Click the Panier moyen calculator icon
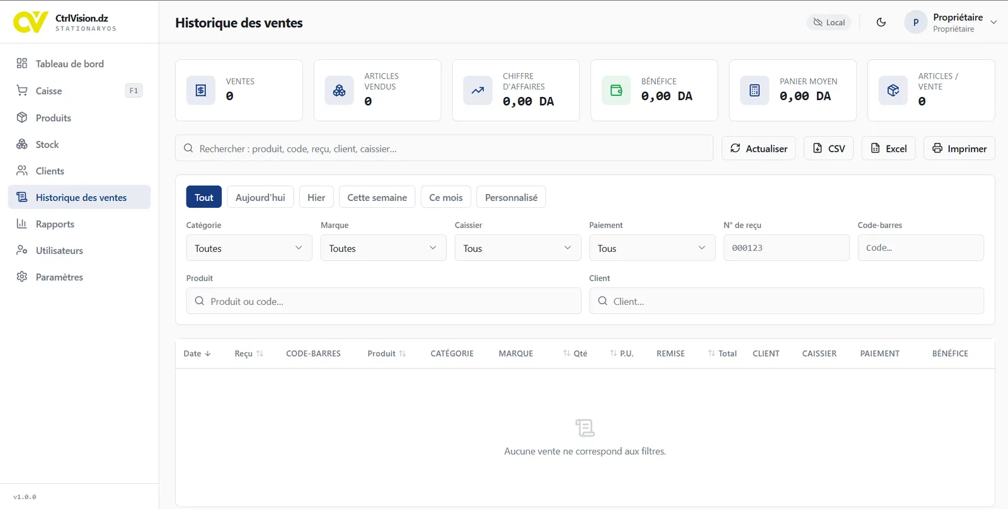This screenshot has width=1008, height=509. 755,90
